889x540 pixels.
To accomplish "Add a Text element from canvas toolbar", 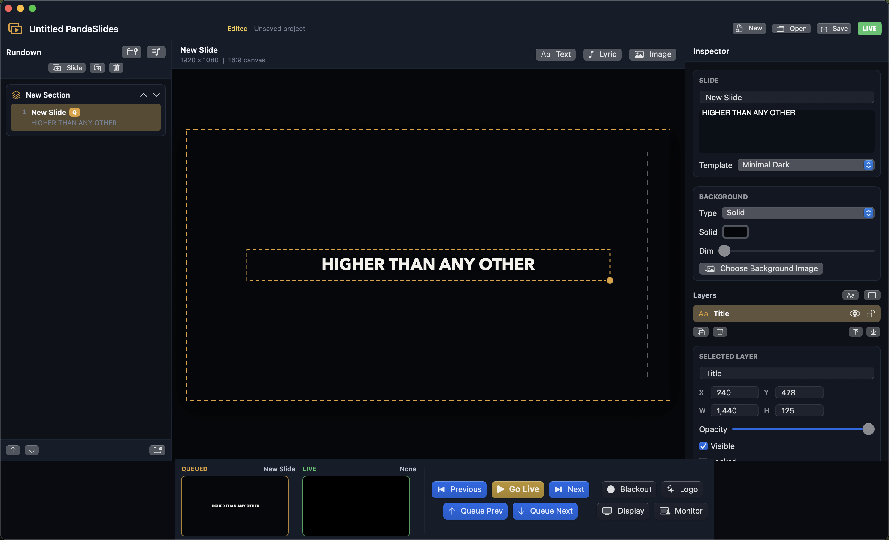I will tap(556, 54).
